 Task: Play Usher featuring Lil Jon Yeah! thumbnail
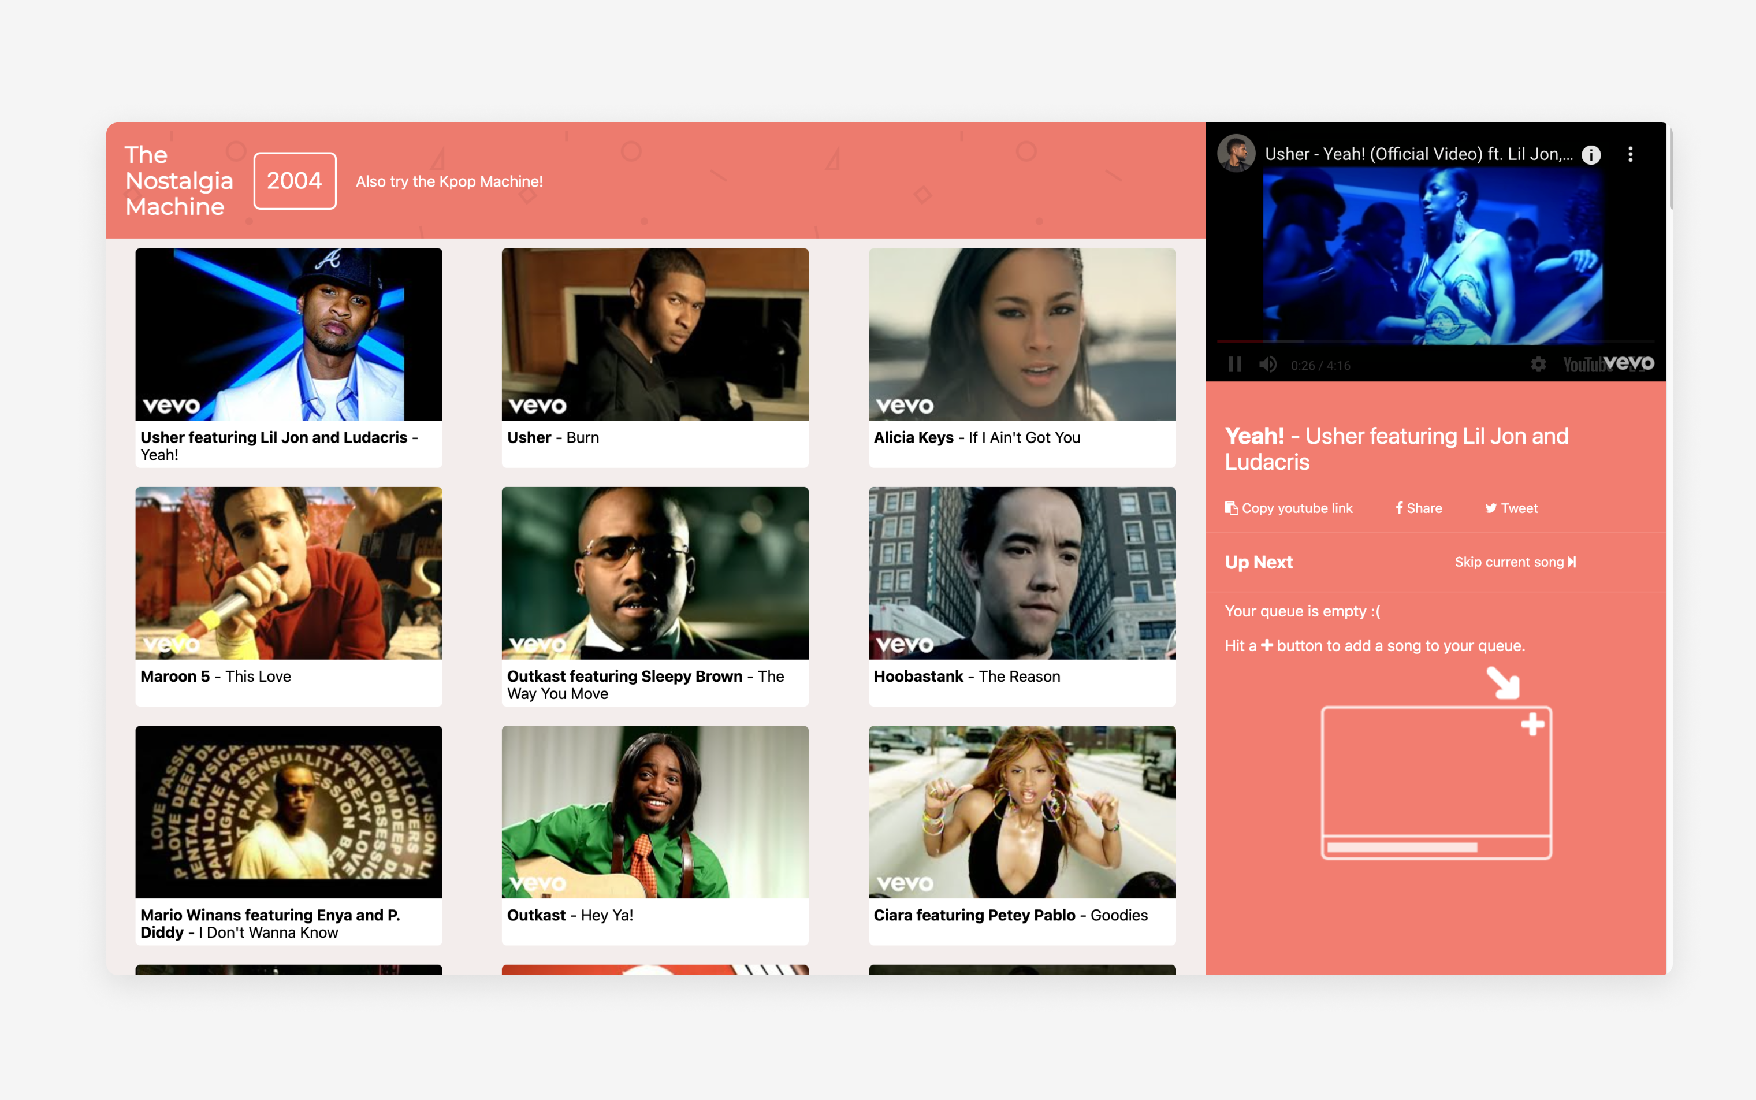289,334
